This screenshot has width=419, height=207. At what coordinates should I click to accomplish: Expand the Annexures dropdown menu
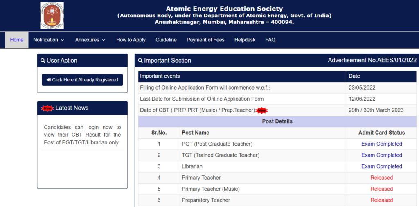[90, 40]
